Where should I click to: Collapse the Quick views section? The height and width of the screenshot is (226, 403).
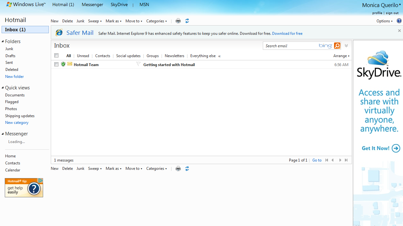click(x=3, y=88)
